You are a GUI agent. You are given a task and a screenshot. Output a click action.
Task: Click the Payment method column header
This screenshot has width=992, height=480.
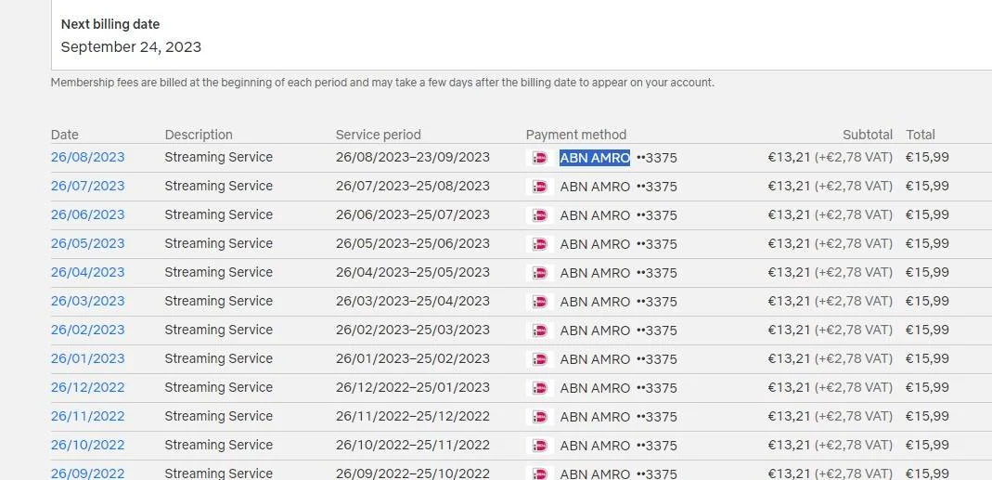click(x=576, y=135)
